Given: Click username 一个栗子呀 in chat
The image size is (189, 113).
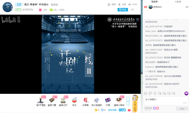Looking at the screenshot, I should pos(150,72).
